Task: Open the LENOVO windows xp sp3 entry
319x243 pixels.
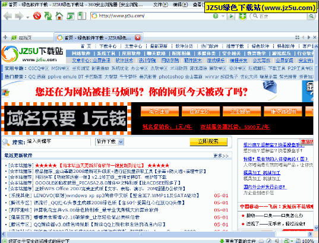Action: (x=116, y=195)
